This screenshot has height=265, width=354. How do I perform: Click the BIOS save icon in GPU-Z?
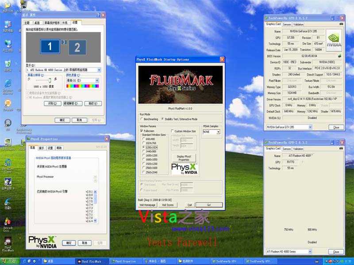pyautogui.click(x=339, y=56)
